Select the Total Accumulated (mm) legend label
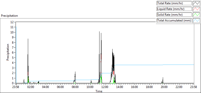This screenshot has height=93, width=201. pos(174,20)
